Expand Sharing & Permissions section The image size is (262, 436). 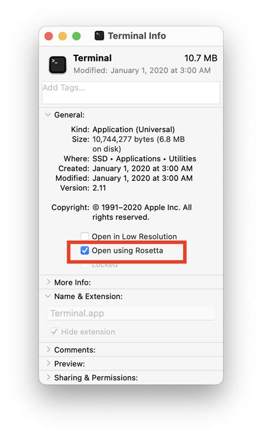click(48, 377)
